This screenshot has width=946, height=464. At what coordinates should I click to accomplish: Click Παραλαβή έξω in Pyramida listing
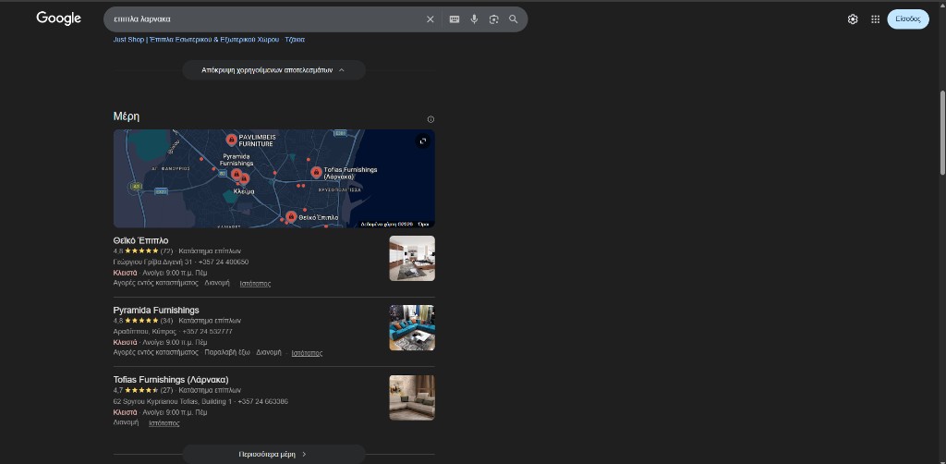click(x=227, y=352)
